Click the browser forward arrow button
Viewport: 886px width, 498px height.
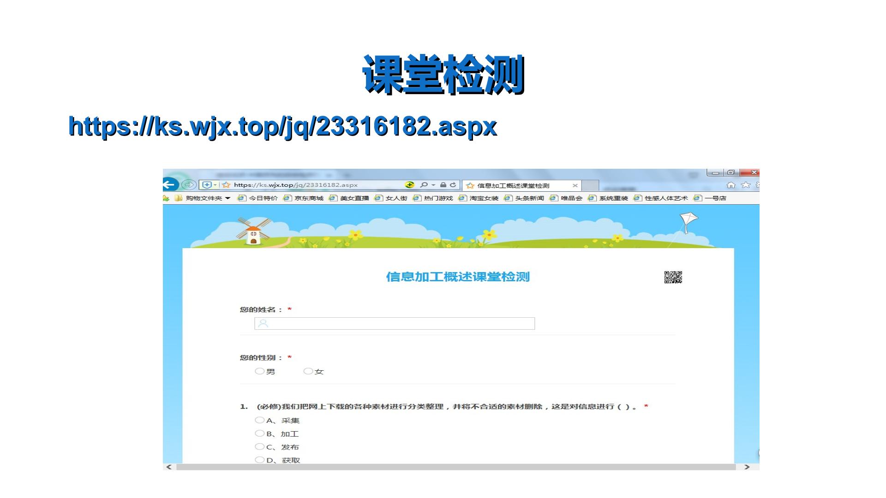pos(188,185)
